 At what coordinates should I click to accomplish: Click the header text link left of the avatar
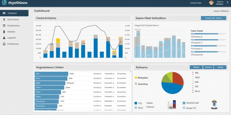[x=195, y=3]
